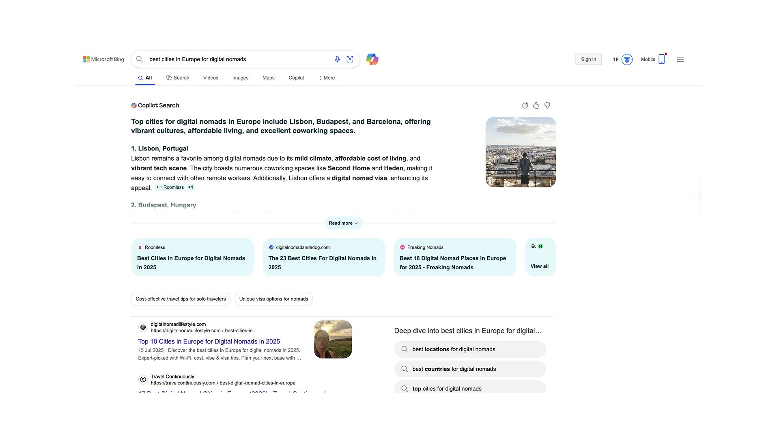Click the Sign in button
Screen dimensions: 779x438
(x=588, y=59)
